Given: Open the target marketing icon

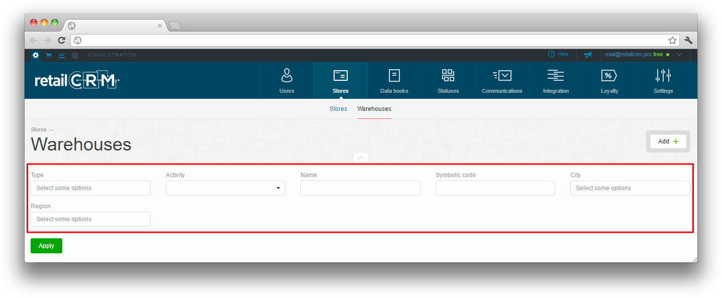Looking at the screenshot, I should (x=75, y=55).
